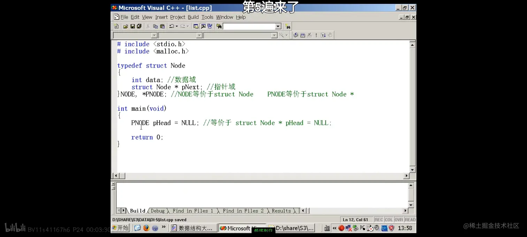Insert breakpoint with the hand icon
This screenshot has height=237, width=527.
[330, 35]
